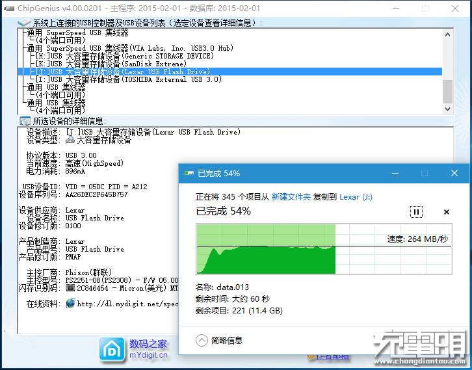Click the 电力消耗 896mA value
The width and height of the screenshot is (472, 370).
75,171
